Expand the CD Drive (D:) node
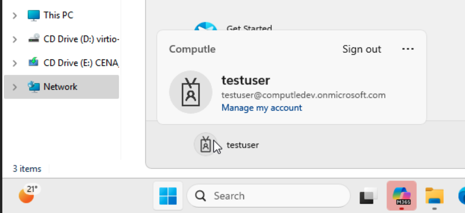 tap(15, 40)
